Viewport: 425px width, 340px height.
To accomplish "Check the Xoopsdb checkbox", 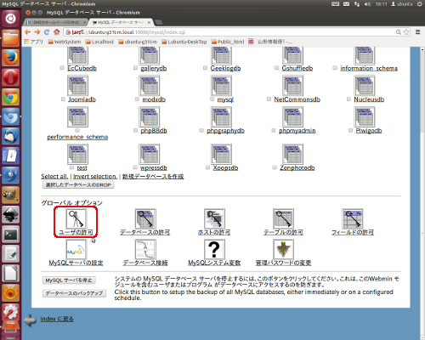I will (207, 167).
